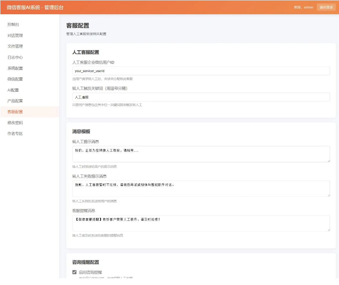Open the 对话管理 section

[15, 35]
